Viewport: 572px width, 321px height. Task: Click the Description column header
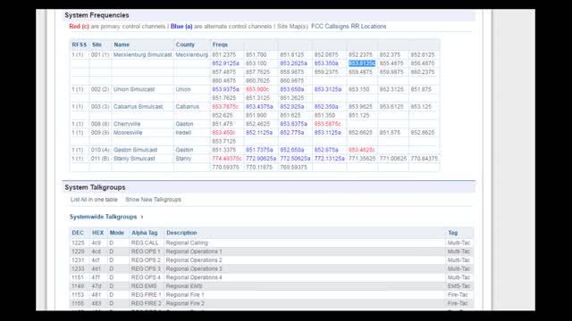[181, 233]
